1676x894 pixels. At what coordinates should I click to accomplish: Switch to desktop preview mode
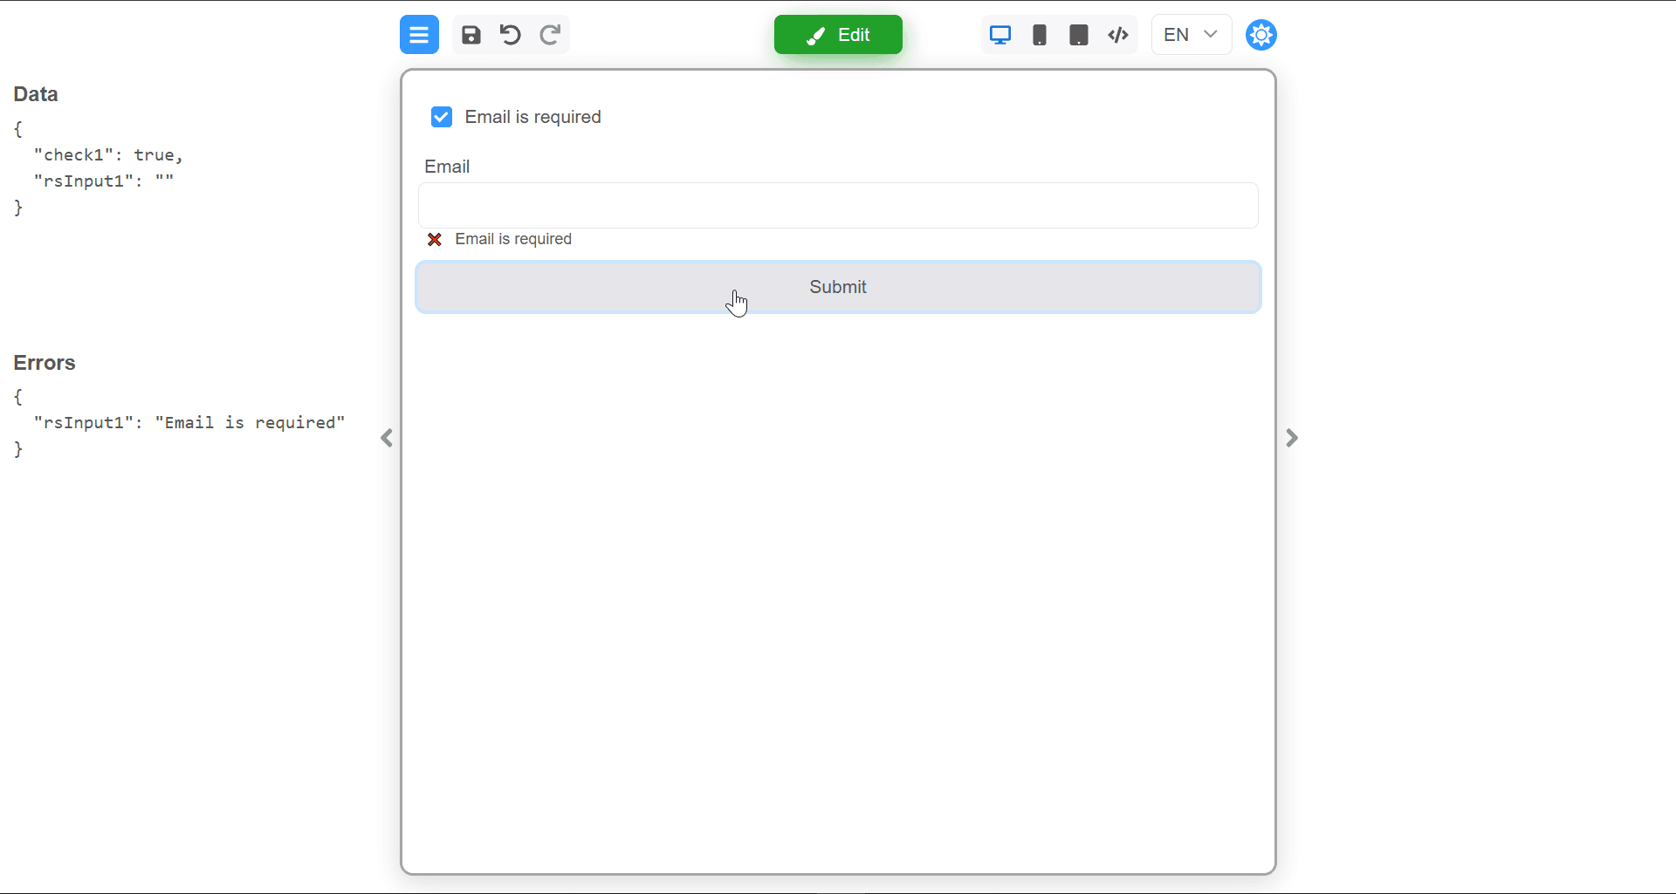pyautogui.click(x=1000, y=35)
